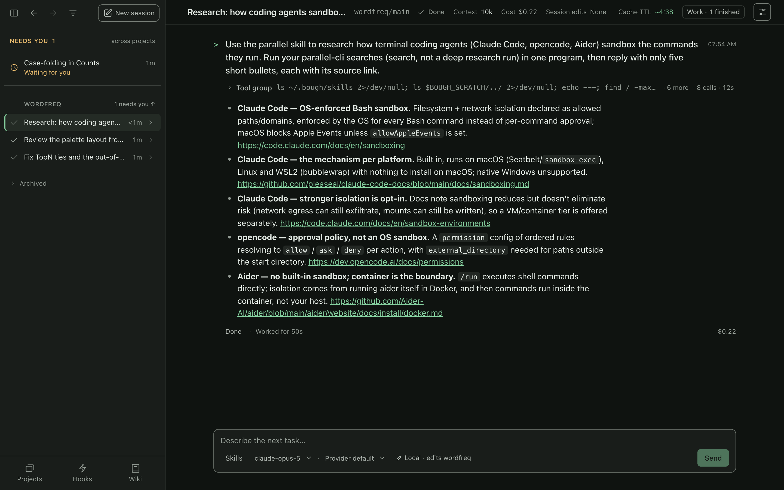Open the code.claude.com sandboxing link

(x=321, y=145)
